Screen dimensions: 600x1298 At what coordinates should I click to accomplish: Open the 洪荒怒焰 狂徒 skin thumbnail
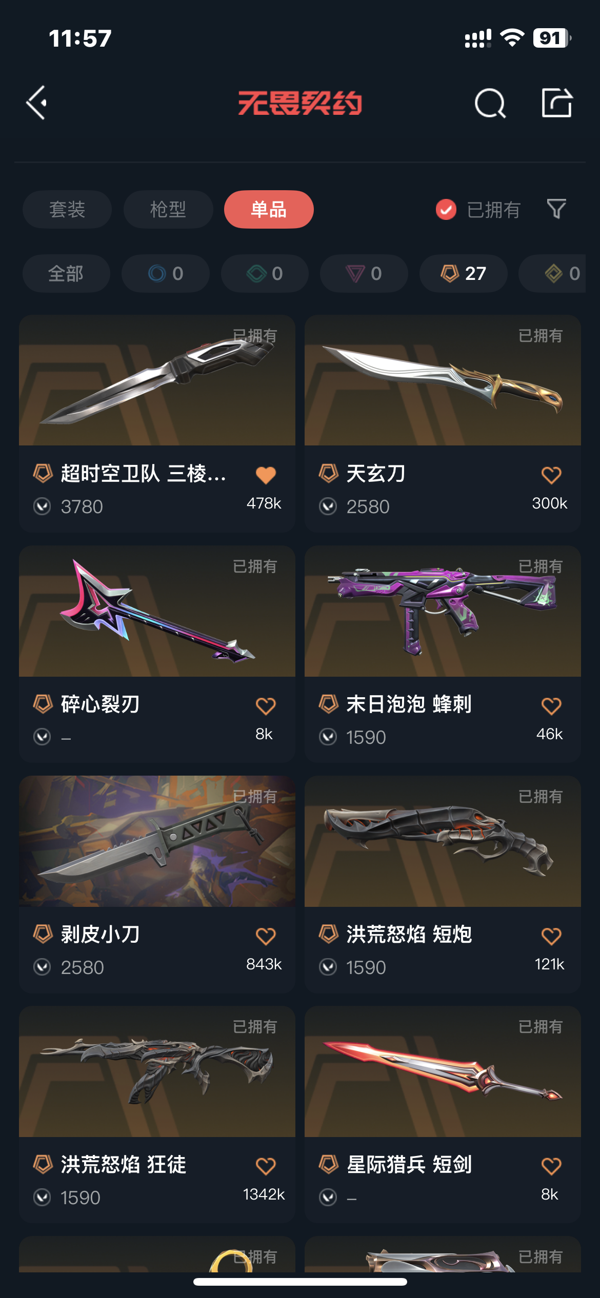point(157,1071)
